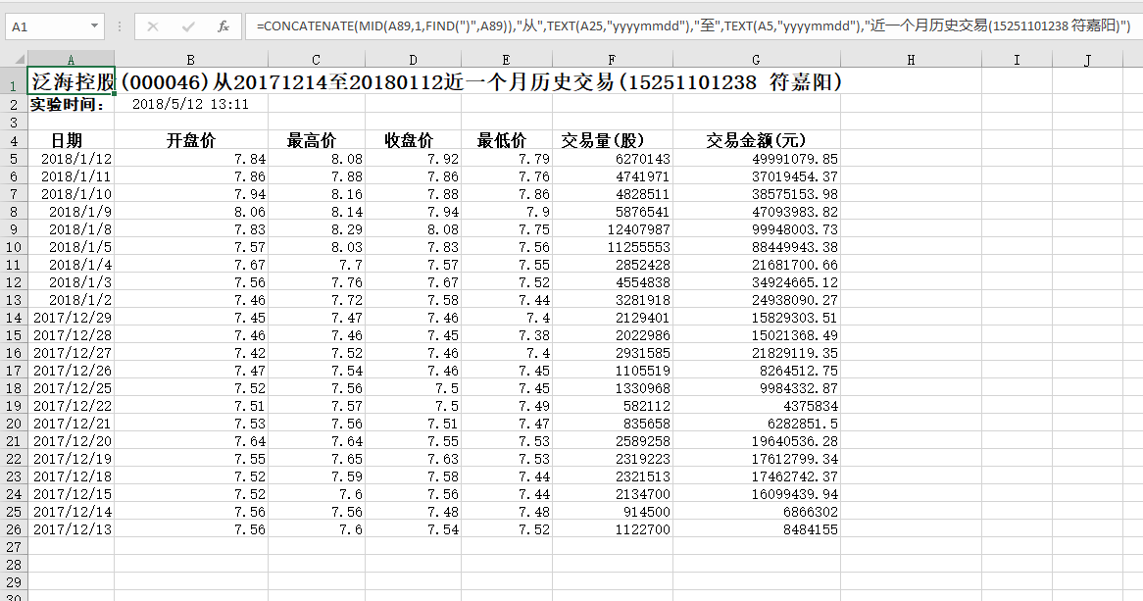Open the Name Box dropdown arrow

94,26
